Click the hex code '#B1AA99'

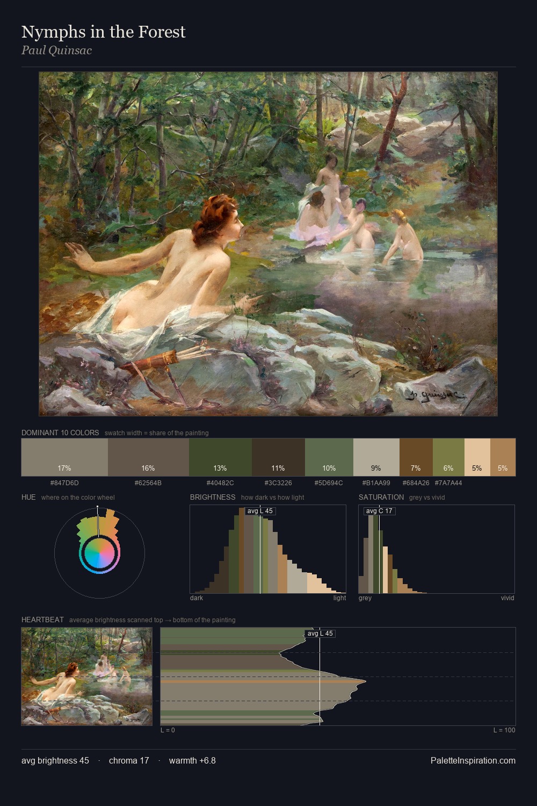(x=376, y=483)
